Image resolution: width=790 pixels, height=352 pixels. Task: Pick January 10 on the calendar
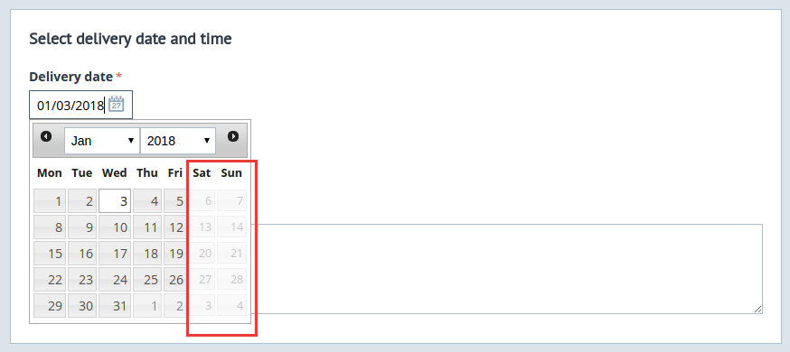coord(115,227)
